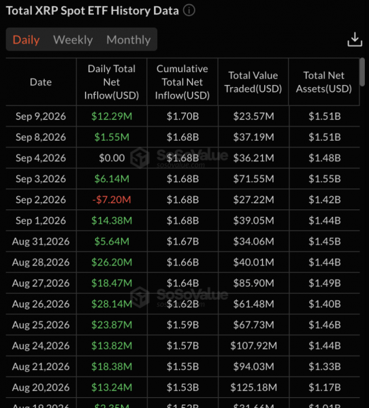The image size is (369, 408).
Task: Click Total Net Assets column header
Action: 324,82
